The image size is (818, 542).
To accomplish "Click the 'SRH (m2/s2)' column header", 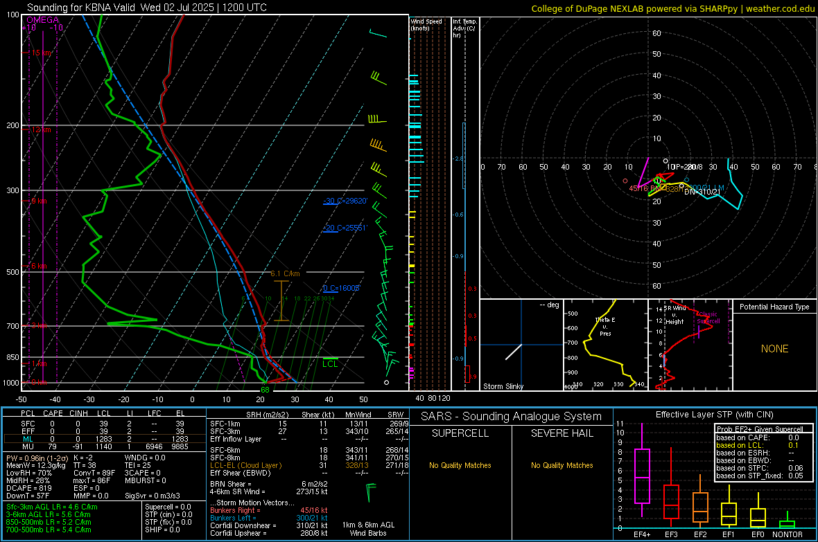I will click(267, 415).
